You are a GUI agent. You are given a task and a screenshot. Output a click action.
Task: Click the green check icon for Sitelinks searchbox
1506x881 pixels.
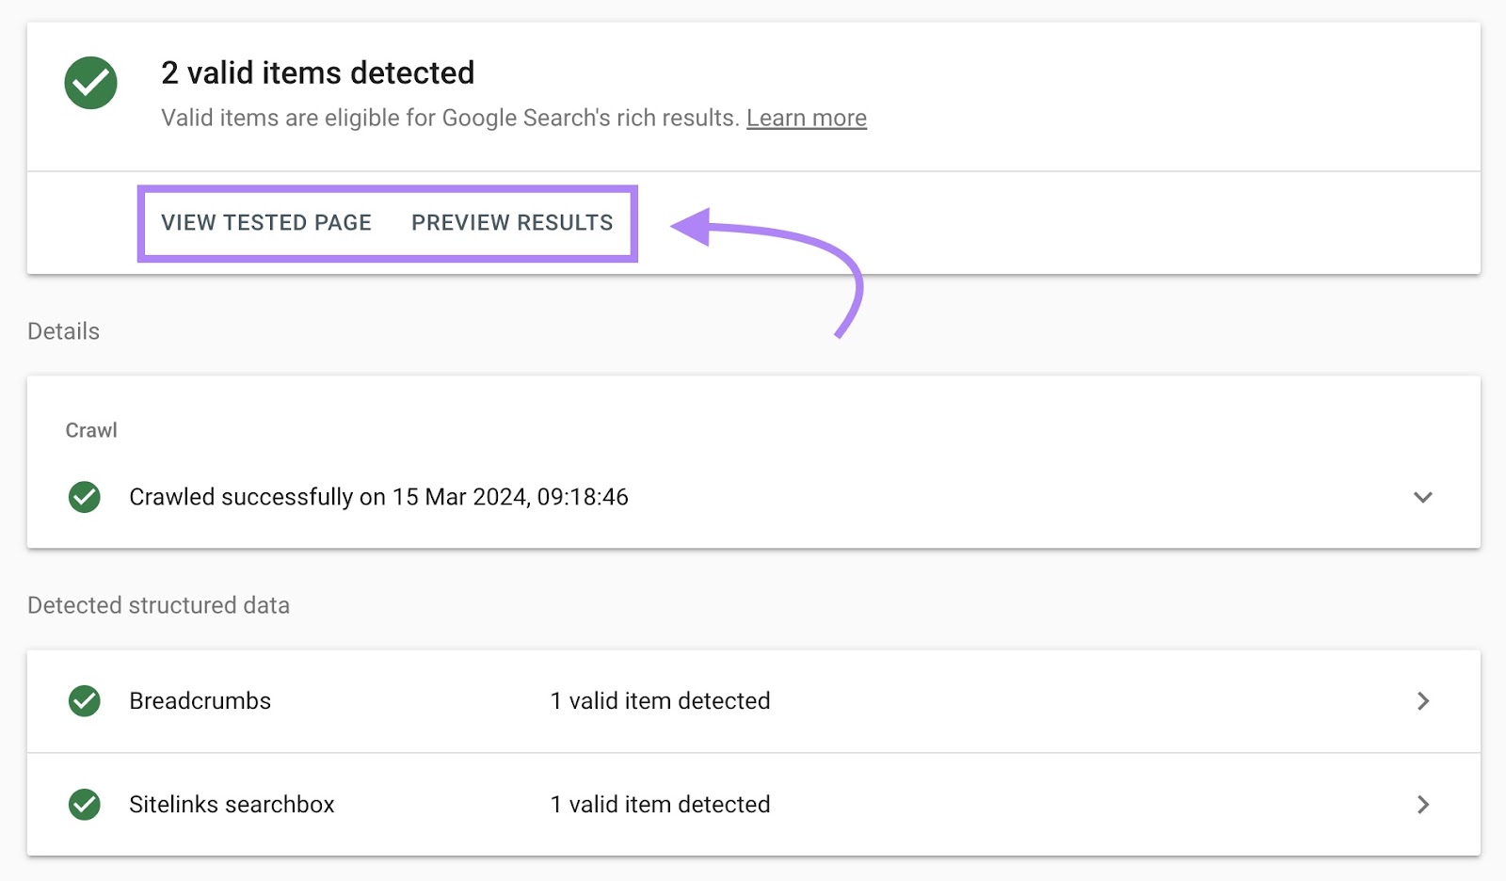85,804
